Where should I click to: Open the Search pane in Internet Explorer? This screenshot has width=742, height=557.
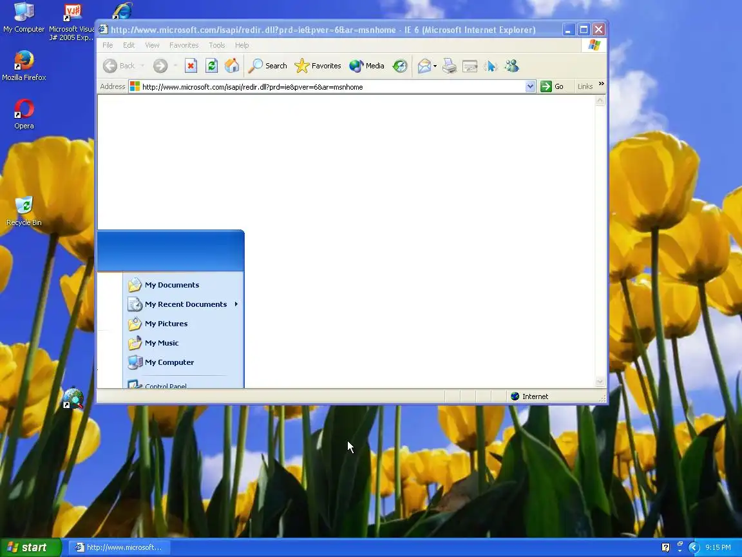pyautogui.click(x=268, y=66)
